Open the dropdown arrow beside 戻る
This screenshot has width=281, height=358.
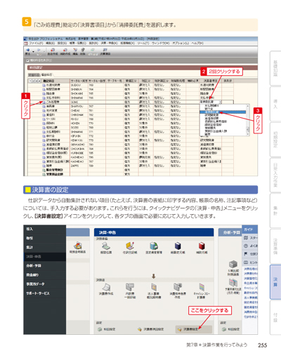coord(33,51)
